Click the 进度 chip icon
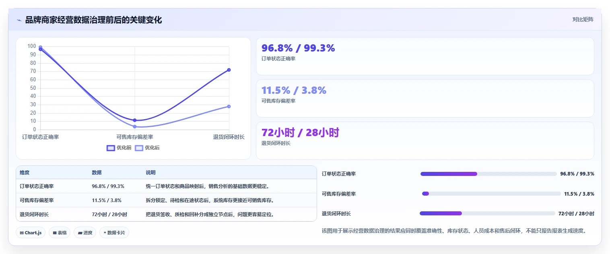This screenshot has width=610, height=254. tap(80, 233)
